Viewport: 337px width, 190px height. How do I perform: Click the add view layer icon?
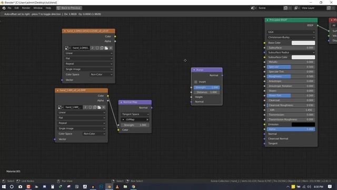[x=329, y=8]
